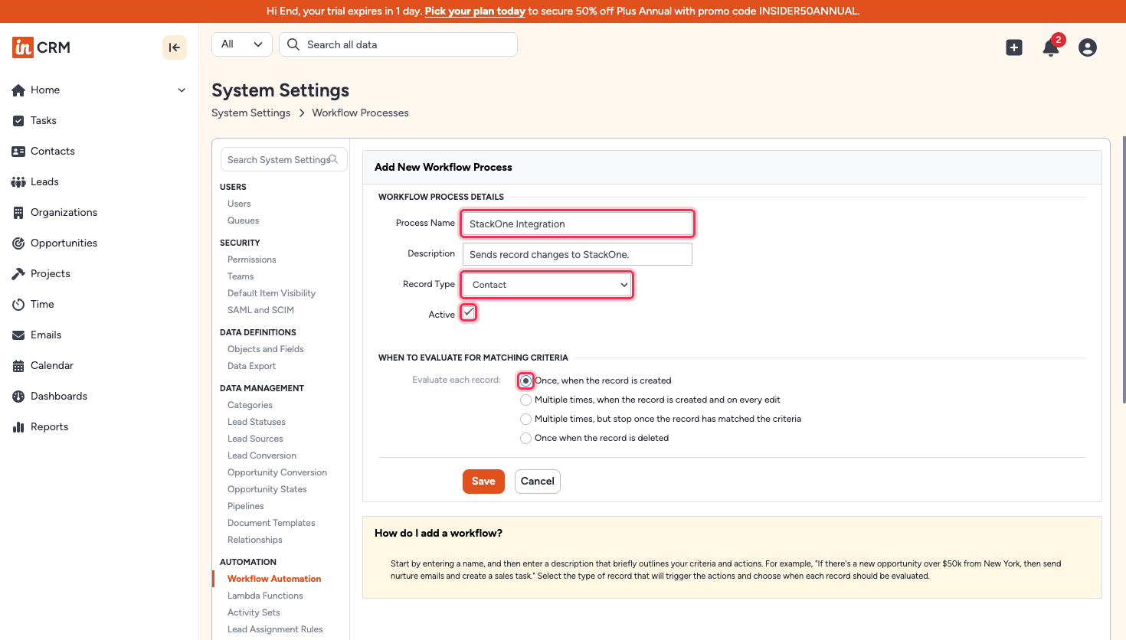Cancel the new workflow process

click(538, 482)
